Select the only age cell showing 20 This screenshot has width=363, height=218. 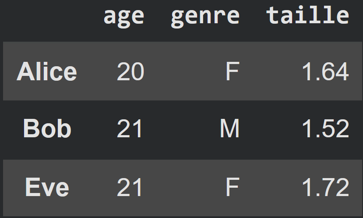pyautogui.click(x=130, y=71)
